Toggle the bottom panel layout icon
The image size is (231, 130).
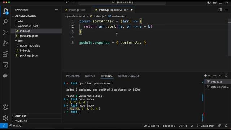click(215, 2)
